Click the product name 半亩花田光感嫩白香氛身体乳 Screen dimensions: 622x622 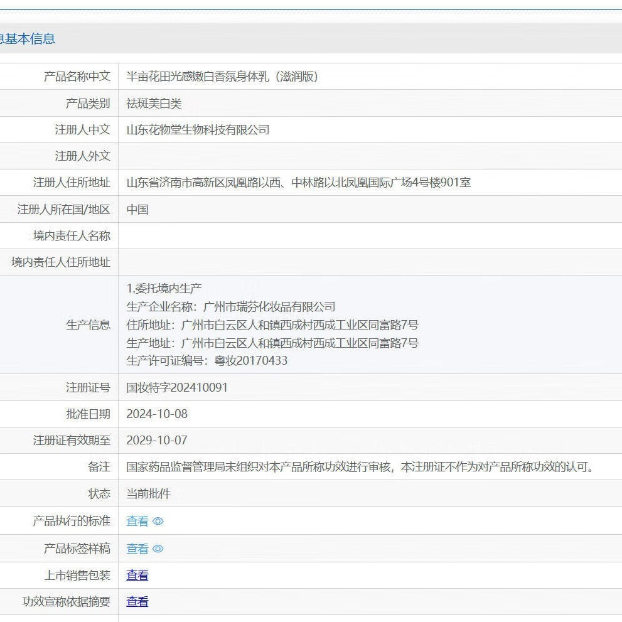tap(222, 77)
